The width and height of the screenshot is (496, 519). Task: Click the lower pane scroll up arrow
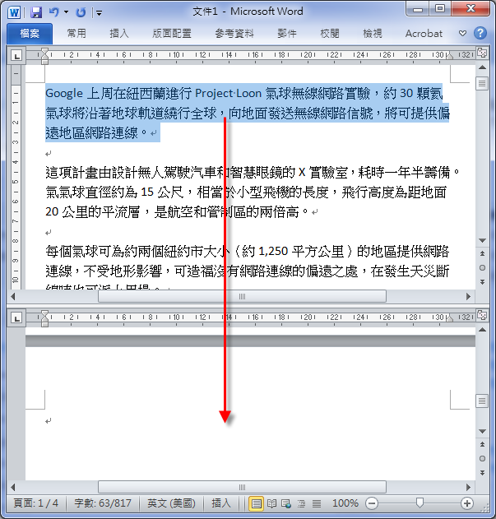[482, 330]
